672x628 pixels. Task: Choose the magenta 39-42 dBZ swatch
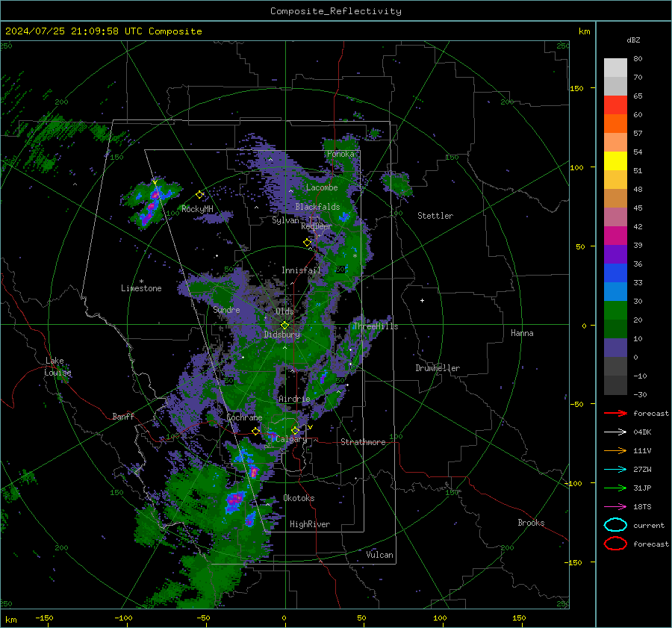coord(615,236)
